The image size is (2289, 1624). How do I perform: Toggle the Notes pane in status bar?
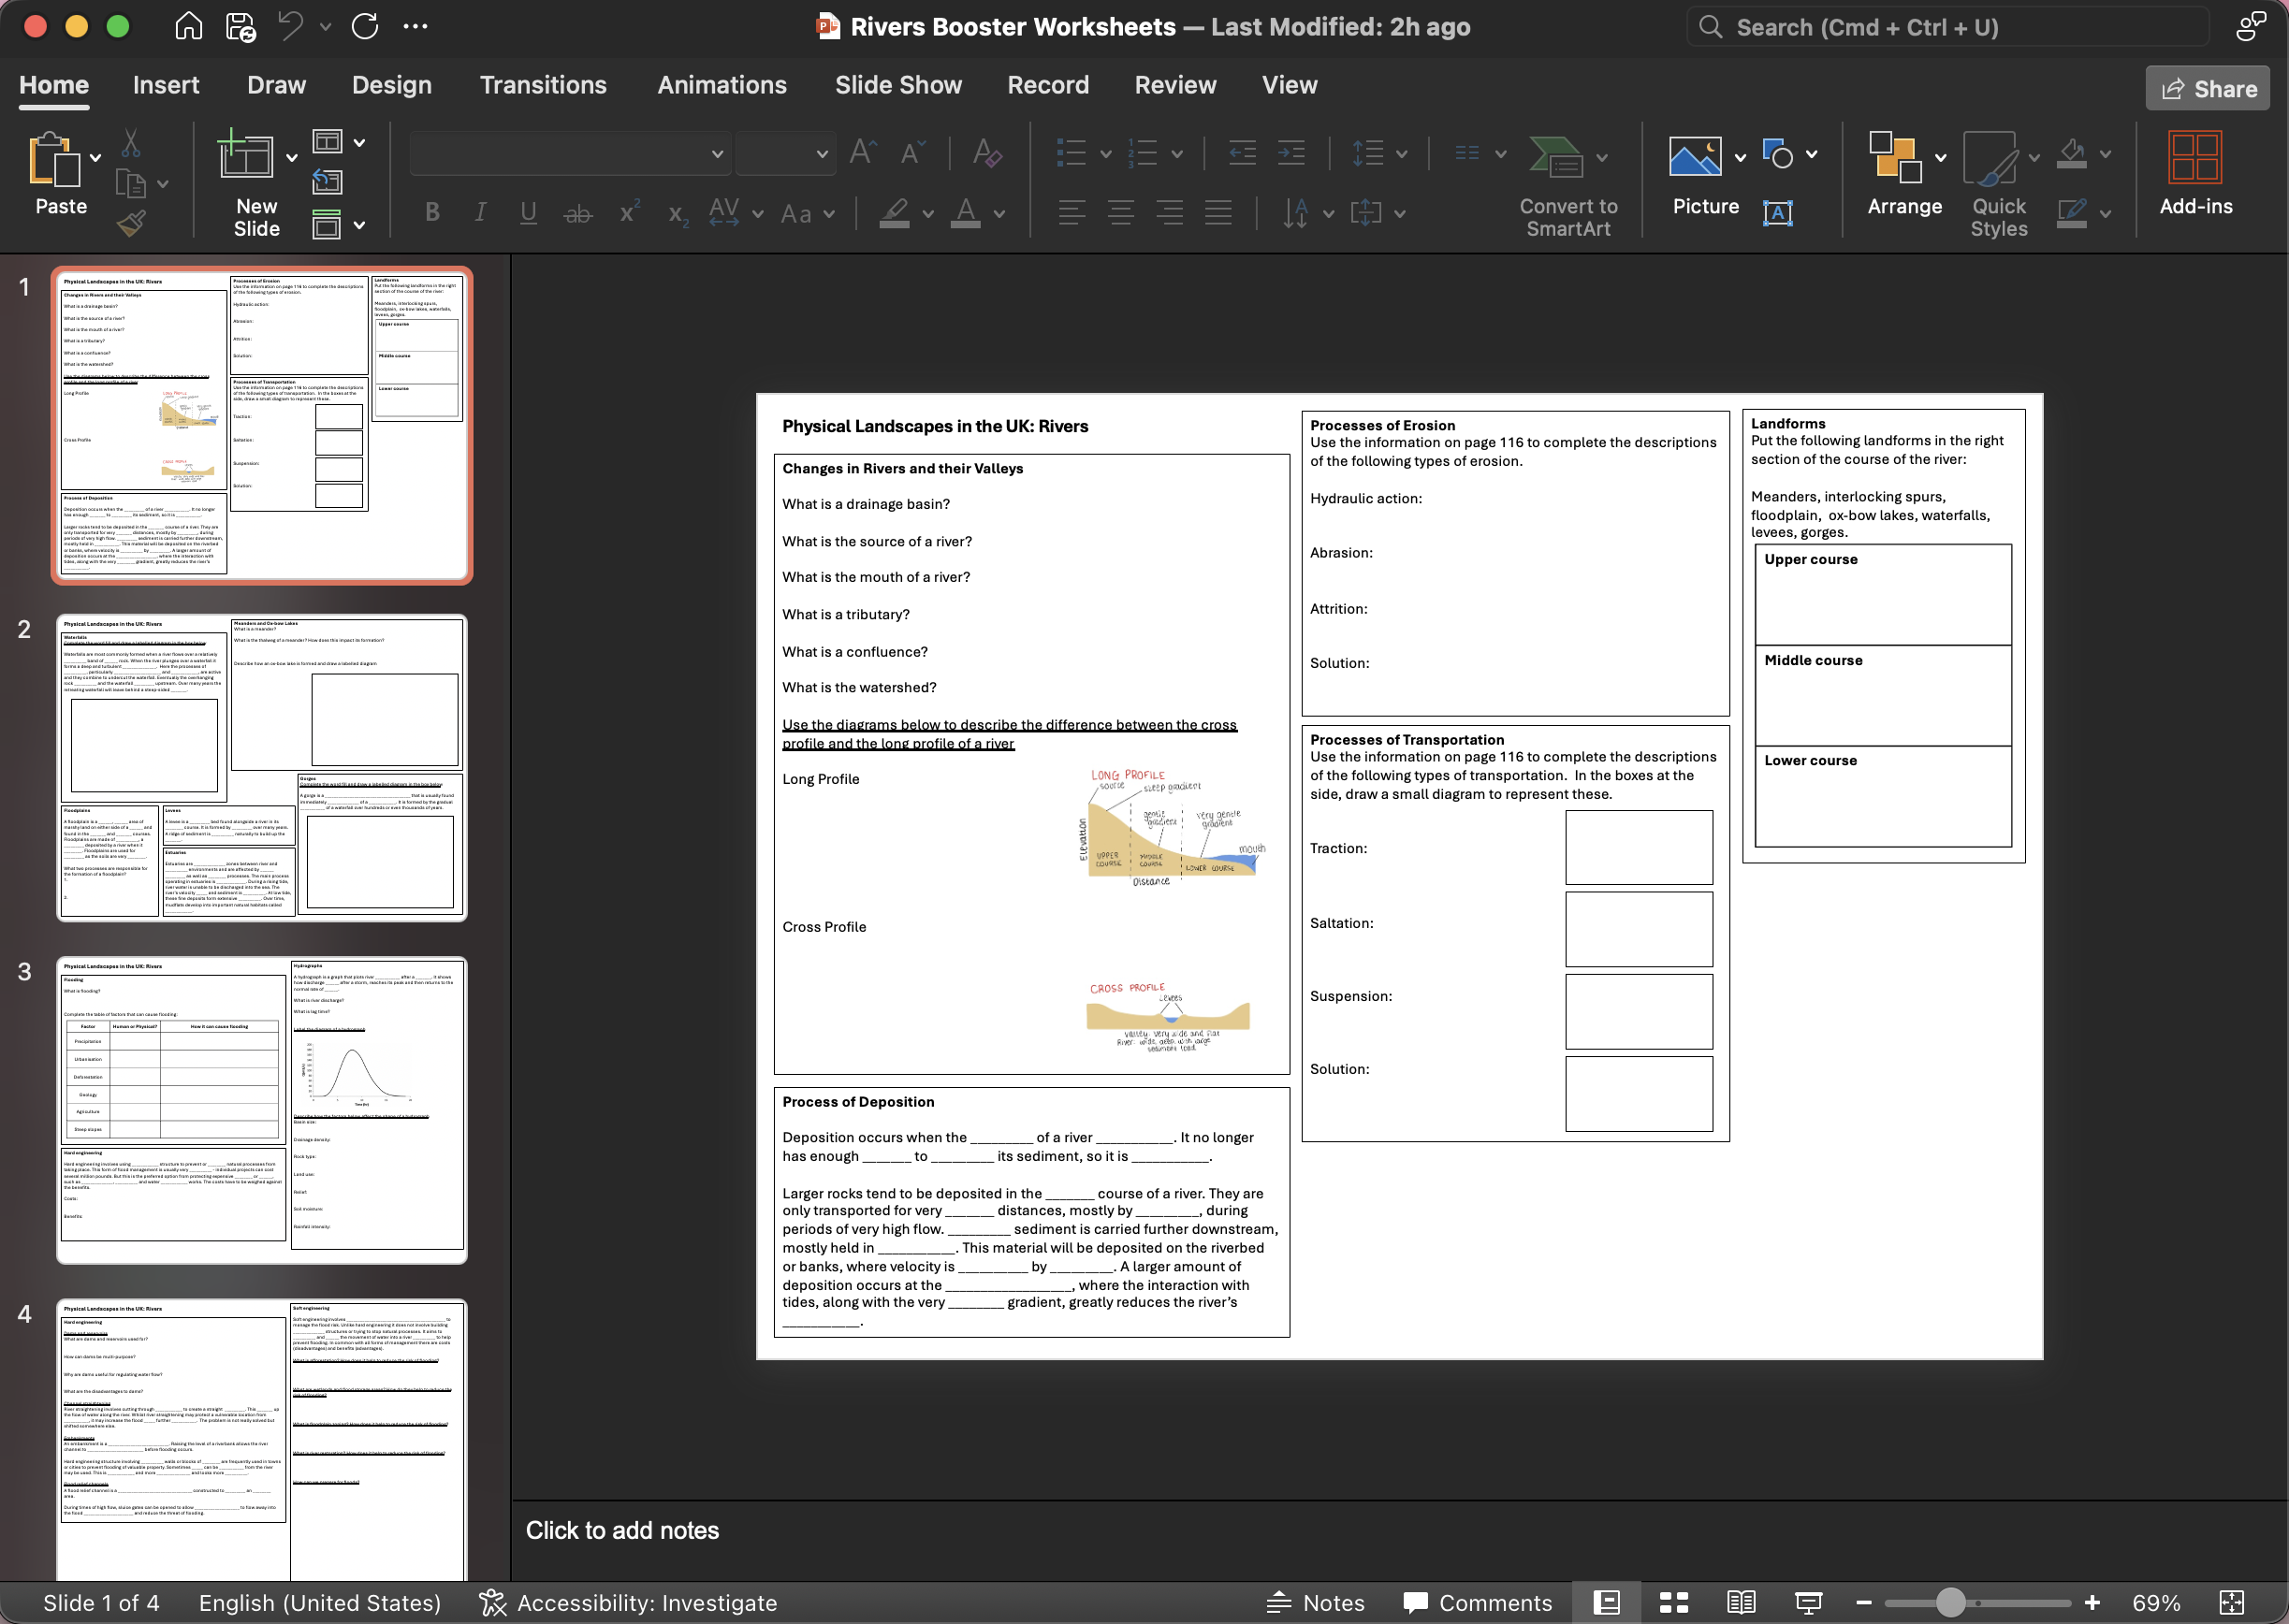click(x=1315, y=1602)
